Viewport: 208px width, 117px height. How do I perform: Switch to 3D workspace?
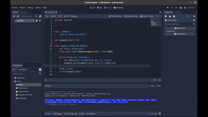pyautogui.click(x=99, y=7)
